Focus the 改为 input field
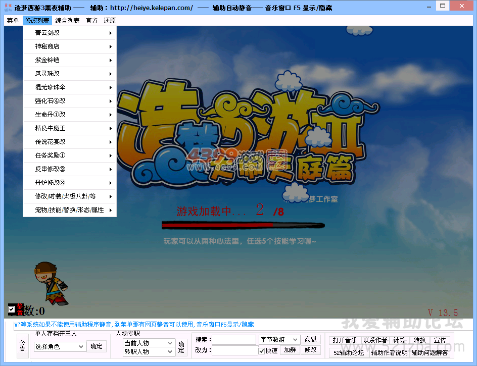 235,350
